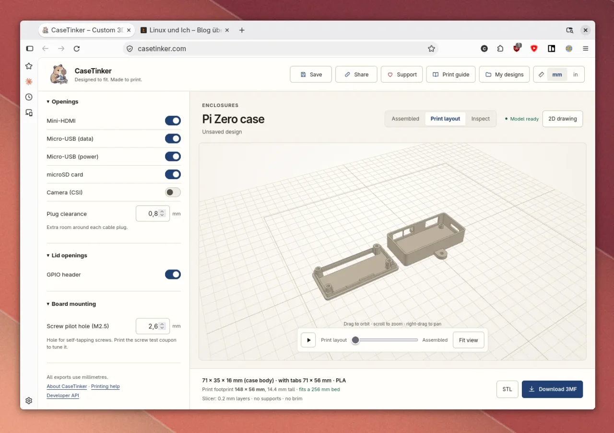Click the browser forward arrow
614x433 pixels.
[x=61, y=48]
